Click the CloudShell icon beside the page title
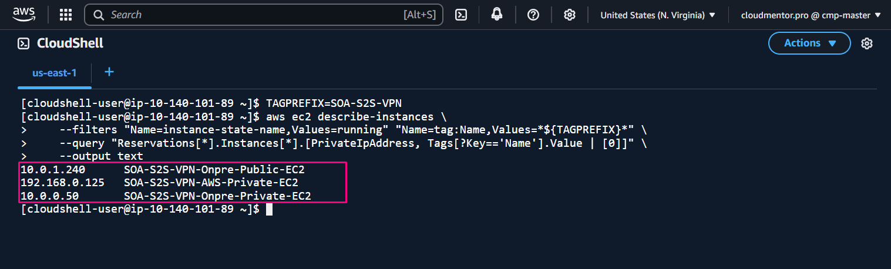891x269 pixels. 24,43
